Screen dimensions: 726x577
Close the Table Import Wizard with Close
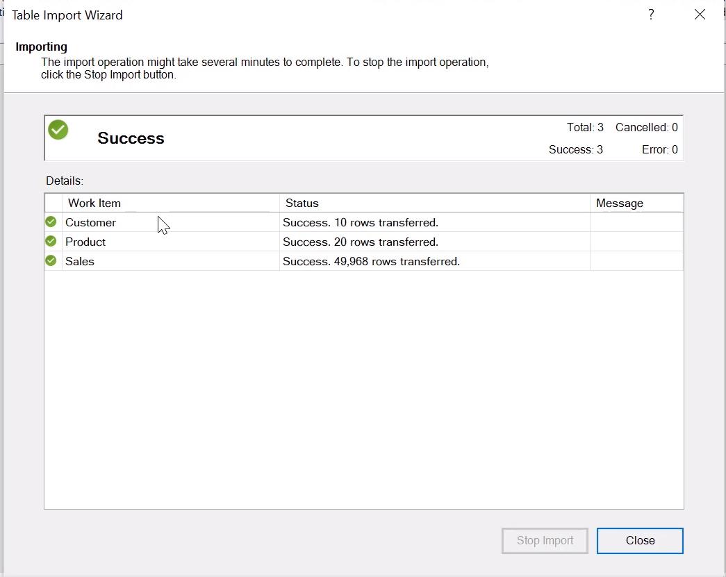(639, 540)
